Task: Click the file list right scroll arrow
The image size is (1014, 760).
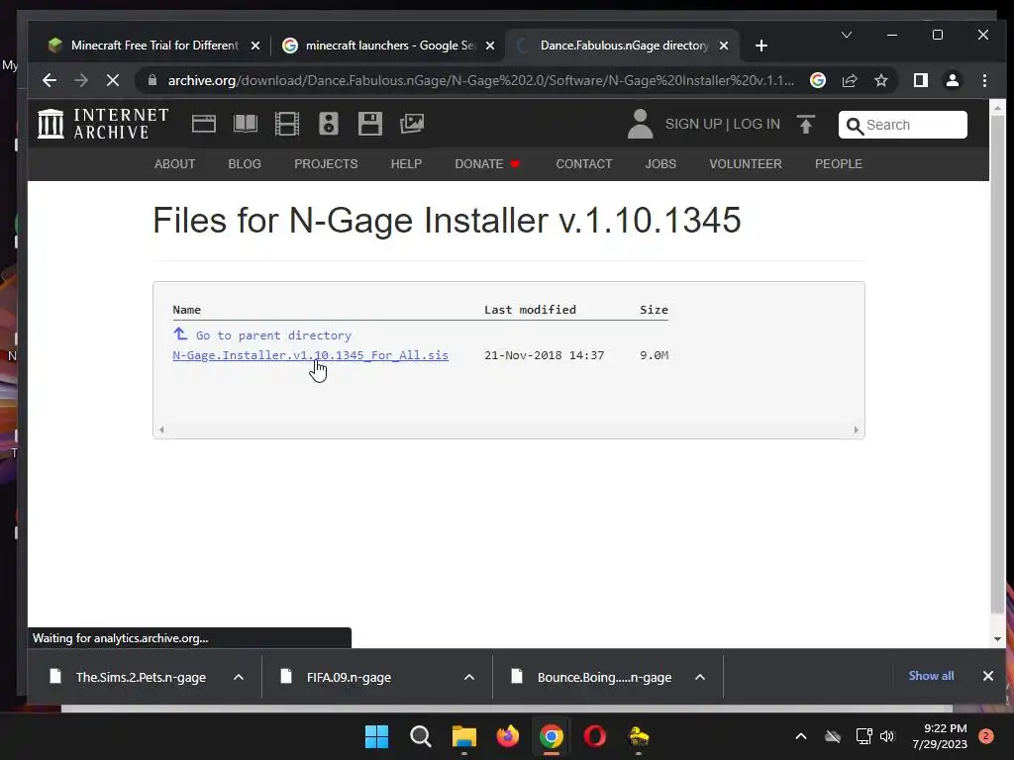Action: (857, 429)
